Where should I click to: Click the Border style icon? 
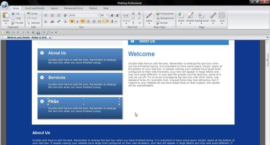158,23
